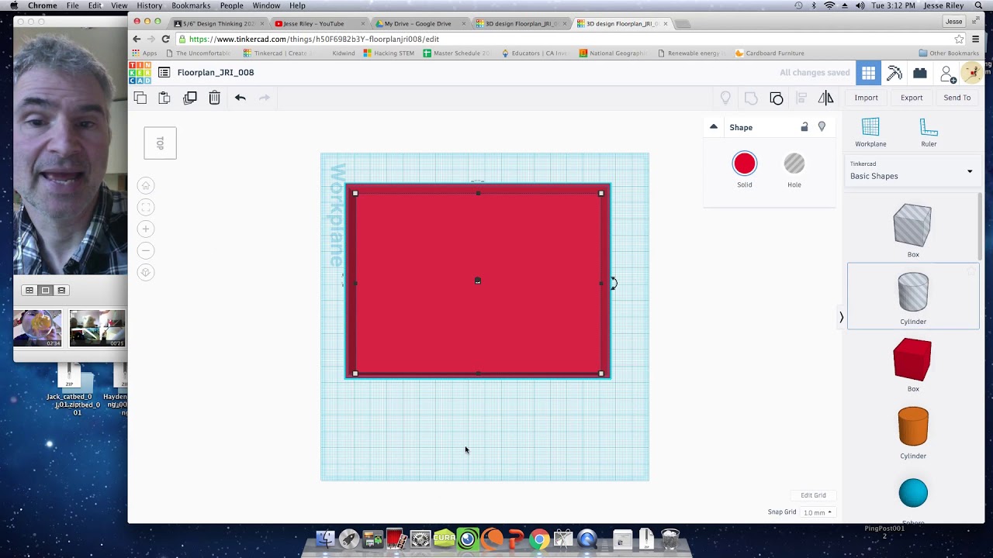Pick the red Box shape
993x558 pixels.
(x=912, y=365)
